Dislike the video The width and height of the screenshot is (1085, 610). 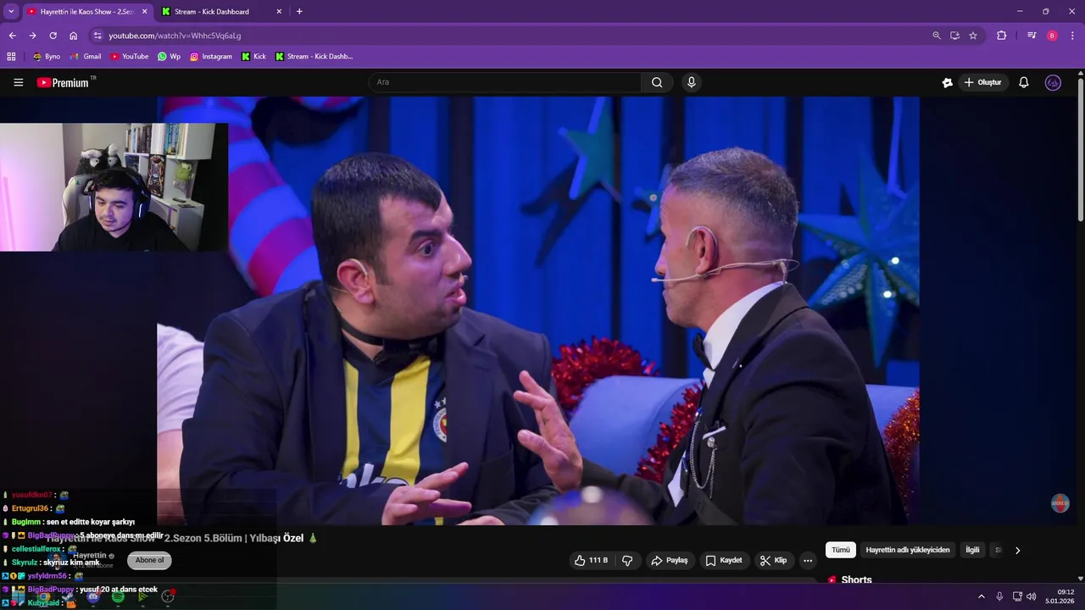point(627,560)
